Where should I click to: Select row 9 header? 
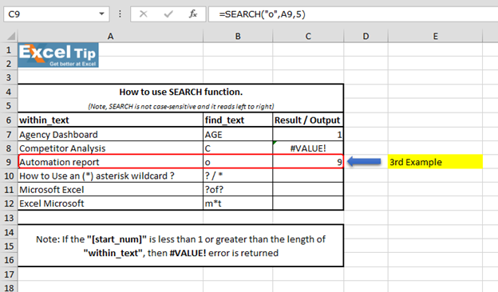click(9, 162)
